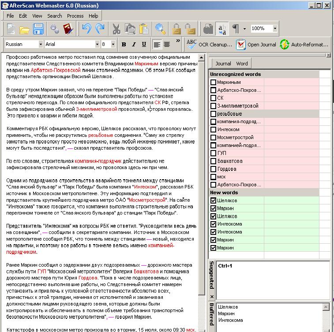Close the journal side panel
334x332 pixels.
click(x=328, y=55)
